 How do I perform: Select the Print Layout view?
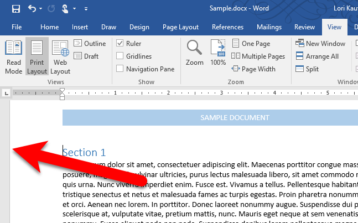click(x=37, y=58)
